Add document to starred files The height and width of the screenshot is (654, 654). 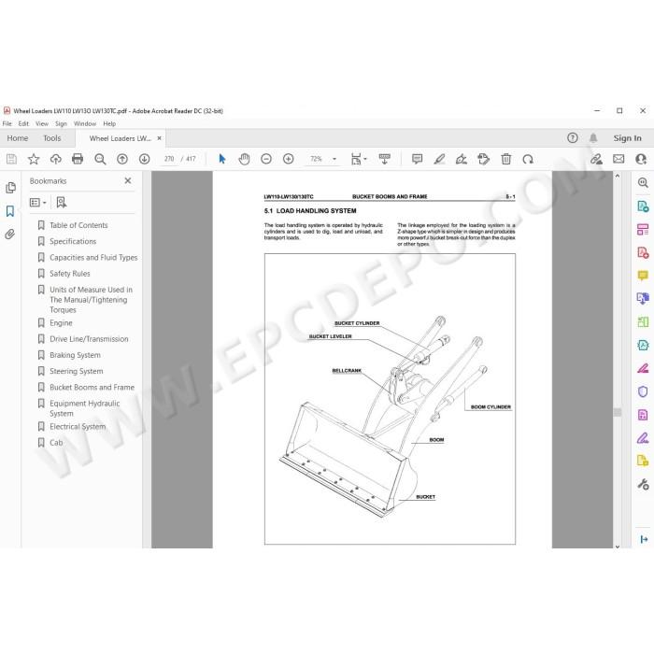tap(34, 159)
